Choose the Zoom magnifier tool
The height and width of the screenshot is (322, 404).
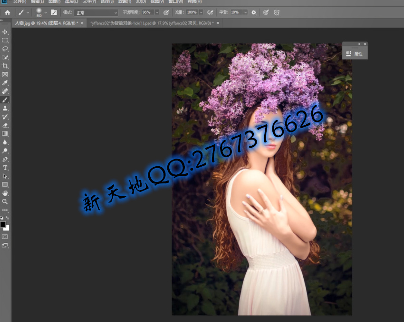click(5, 201)
